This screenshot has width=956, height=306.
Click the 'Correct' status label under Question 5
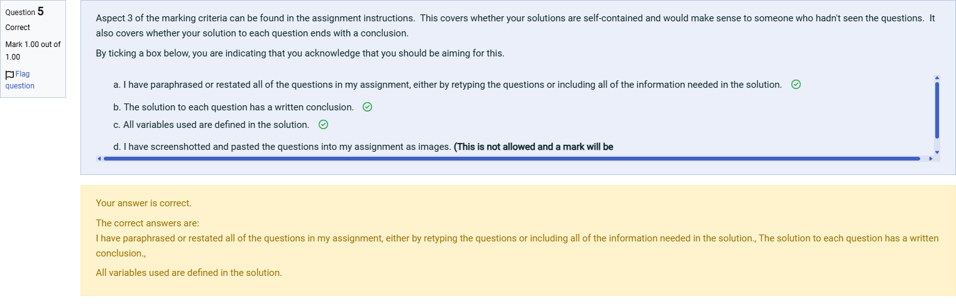pos(18,28)
